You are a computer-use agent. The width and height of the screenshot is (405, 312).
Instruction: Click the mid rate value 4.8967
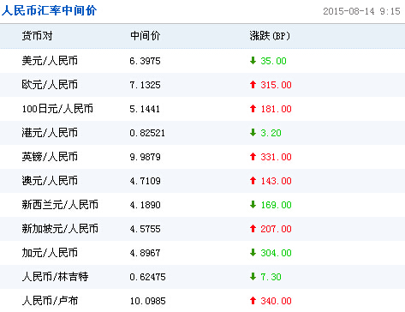pyautogui.click(x=145, y=253)
